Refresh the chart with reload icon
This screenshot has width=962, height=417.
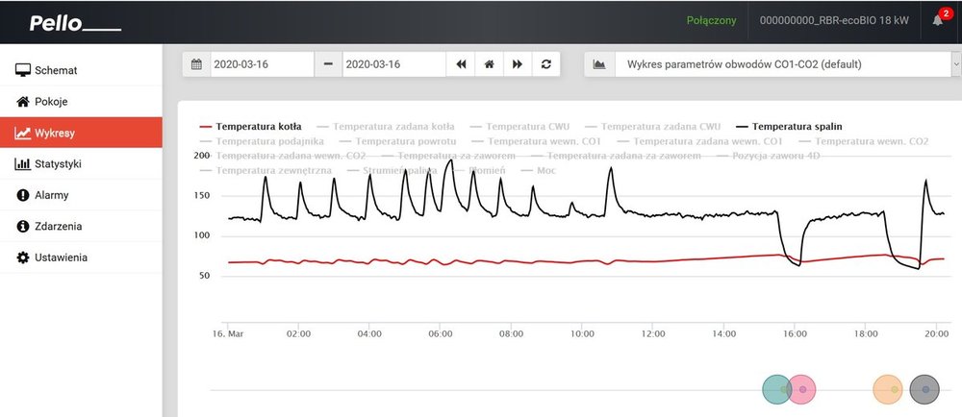click(546, 64)
